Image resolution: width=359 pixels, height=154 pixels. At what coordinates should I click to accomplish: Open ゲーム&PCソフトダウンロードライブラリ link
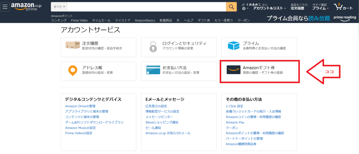click(x=94, y=122)
